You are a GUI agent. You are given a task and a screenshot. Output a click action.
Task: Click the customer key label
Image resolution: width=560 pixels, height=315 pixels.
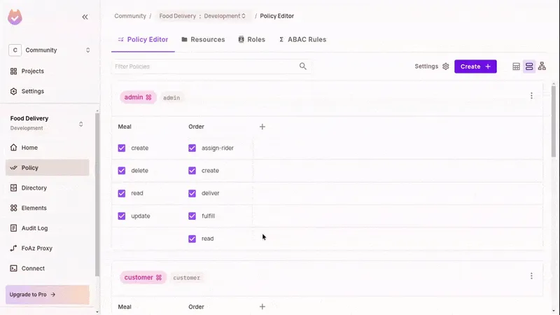186,277
